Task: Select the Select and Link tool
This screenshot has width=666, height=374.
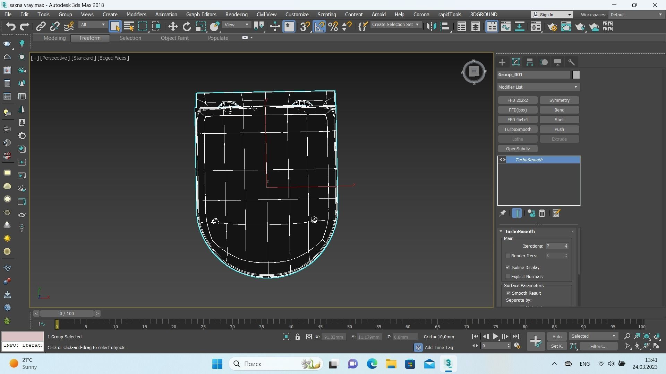Action: pyautogui.click(x=41, y=26)
